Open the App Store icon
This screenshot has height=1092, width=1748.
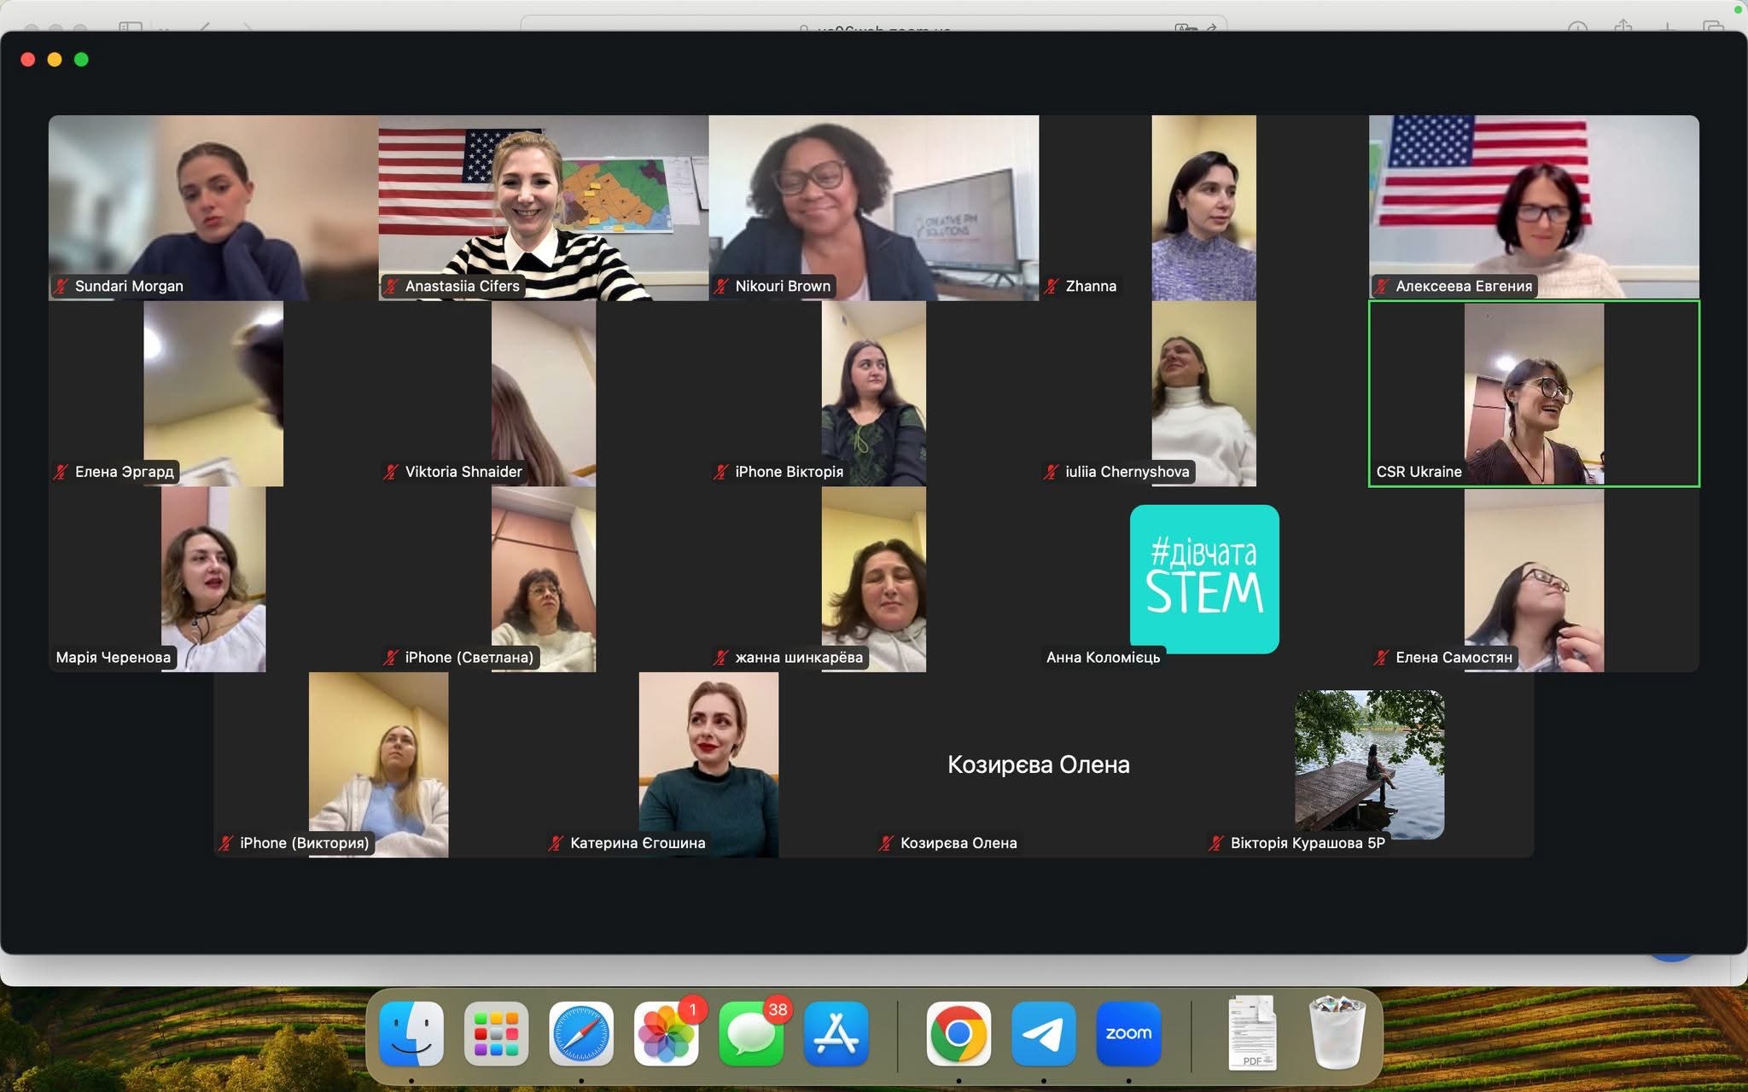[x=836, y=1033]
